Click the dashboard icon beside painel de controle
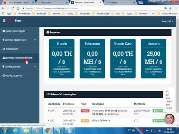Screen dimensions: 179x134 point(4,31)
